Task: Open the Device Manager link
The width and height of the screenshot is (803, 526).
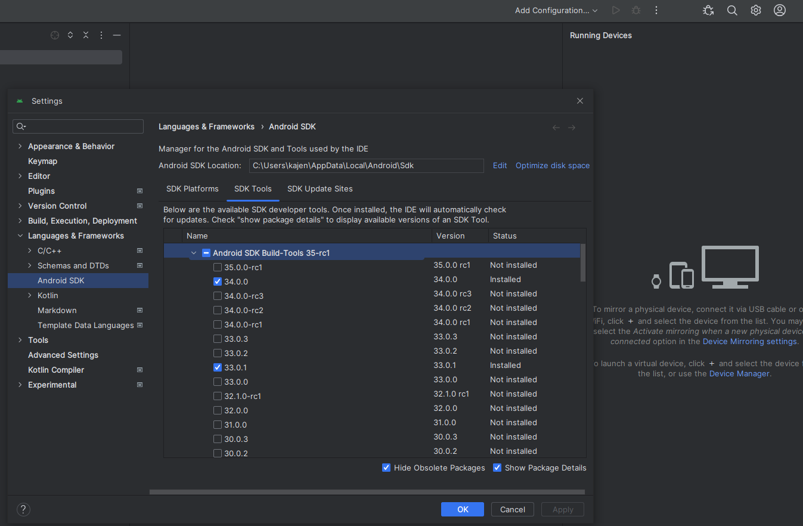Action: [x=740, y=374]
